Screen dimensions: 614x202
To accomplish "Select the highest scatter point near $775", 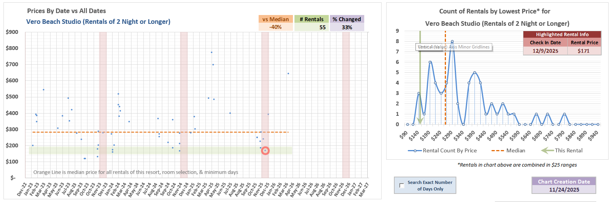I will click(212, 52).
